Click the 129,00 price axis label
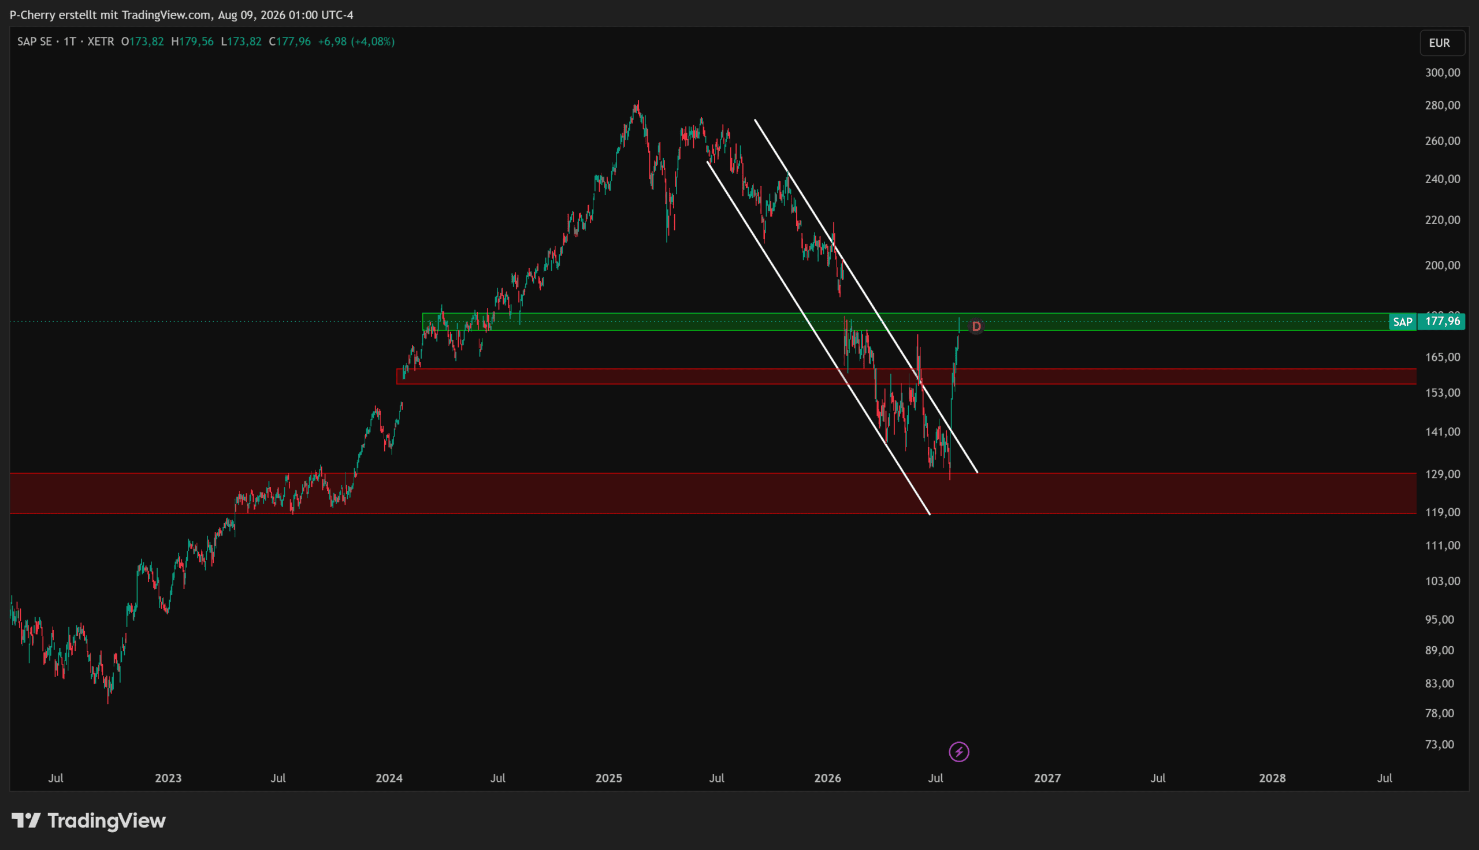Viewport: 1479px width, 850px height. [x=1442, y=474]
